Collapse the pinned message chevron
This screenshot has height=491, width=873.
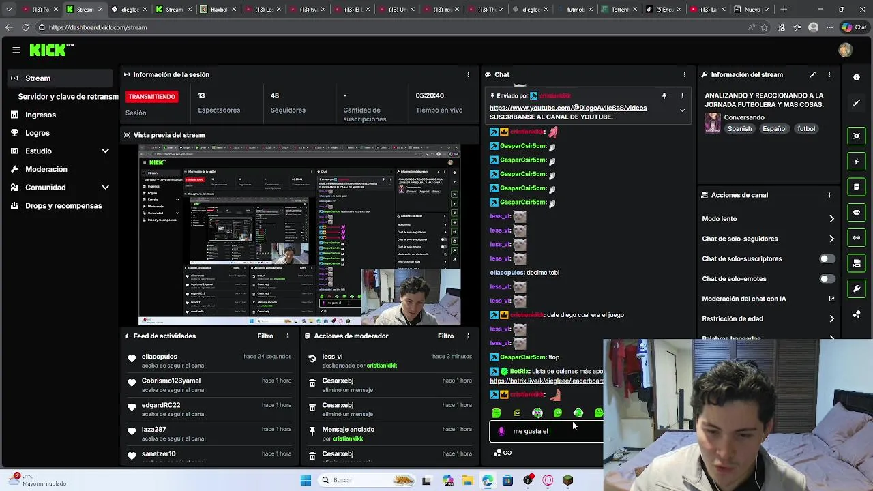(682, 110)
